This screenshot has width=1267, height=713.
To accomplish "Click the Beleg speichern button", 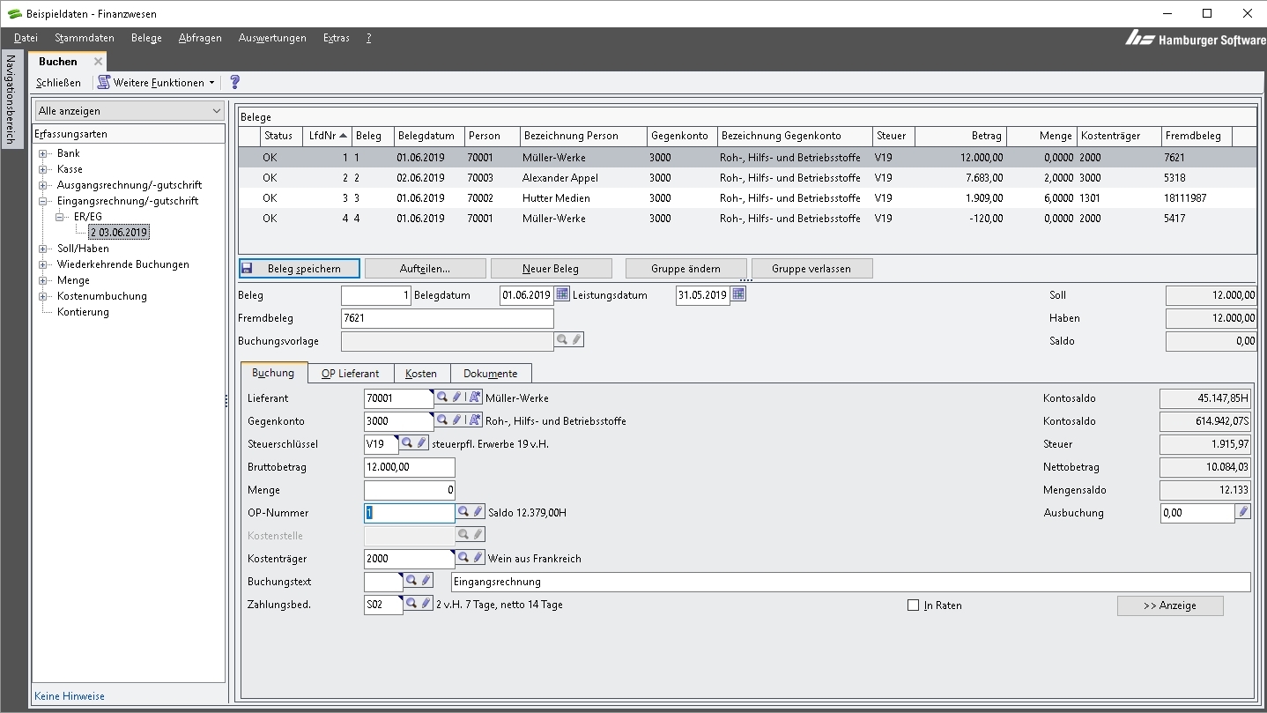I will [x=300, y=269].
